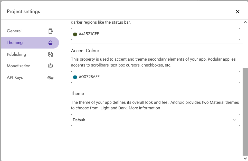Open the General settings tab
The height and width of the screenshot is (161, 248).
coord(30,31)
